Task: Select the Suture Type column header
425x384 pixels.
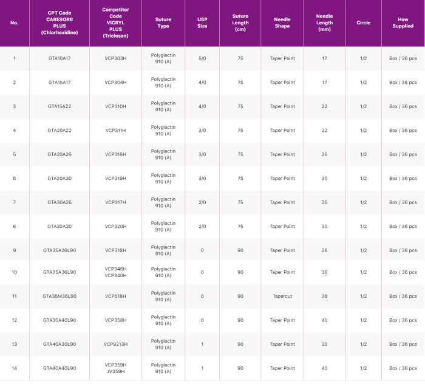Action: (x=163, y=23)
